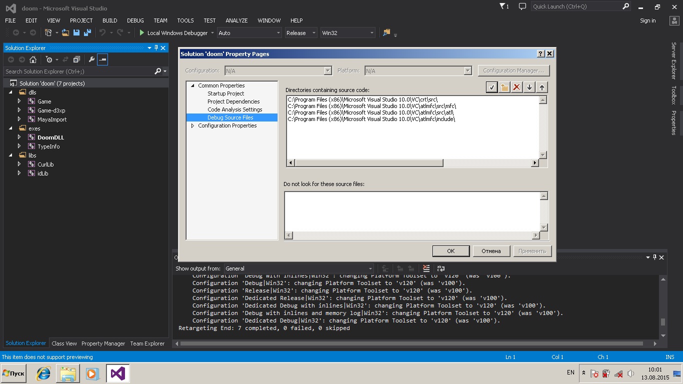Move directory up with up arrow icon

point(541,87)
